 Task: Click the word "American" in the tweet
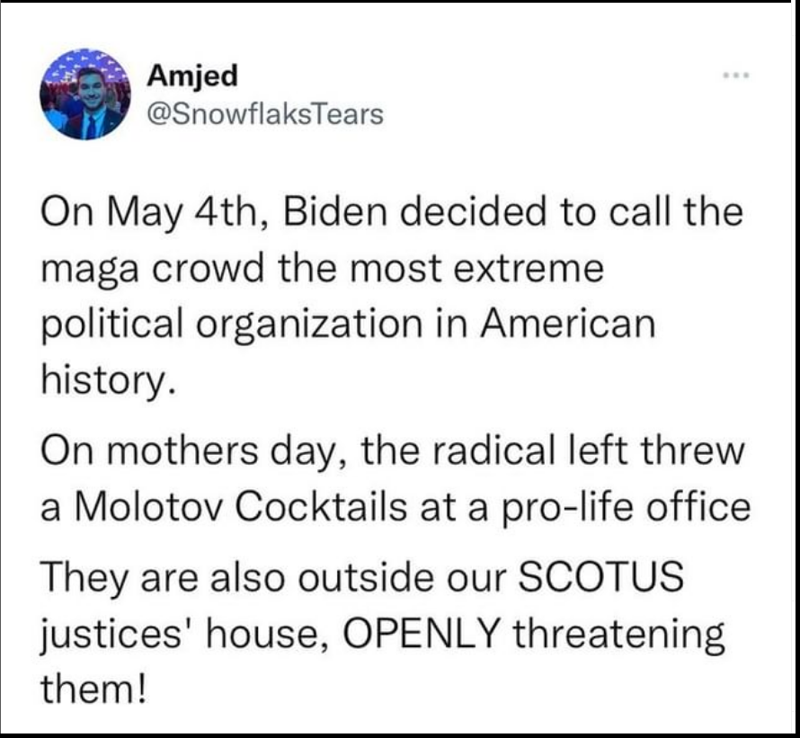(x=568, y=325)
